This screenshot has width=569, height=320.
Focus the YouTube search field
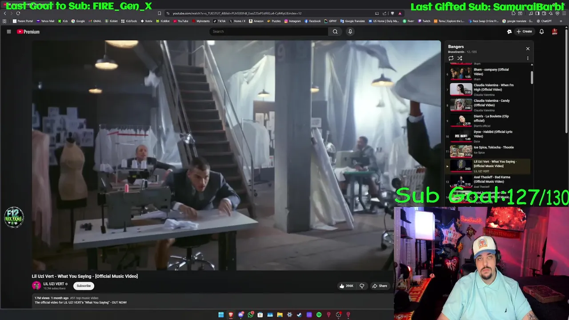[268, 32]
